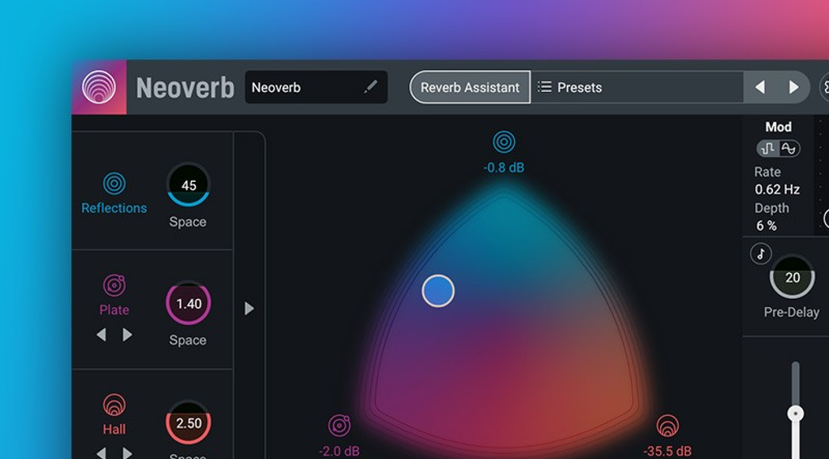Click the Plate engine icon in the left panel
Image resolution: width=829 pixels, height=459 pixels.
(114, 285)
